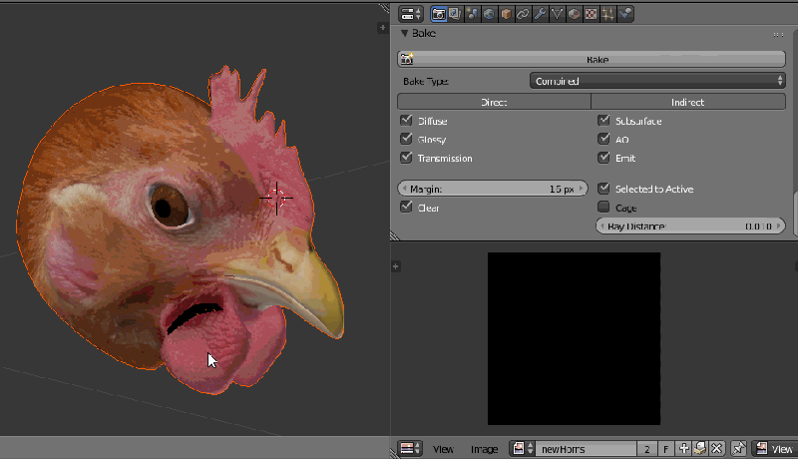Open the Material properties tab (sphere icon)
The image size is (798, 459).
coord(574,14)
